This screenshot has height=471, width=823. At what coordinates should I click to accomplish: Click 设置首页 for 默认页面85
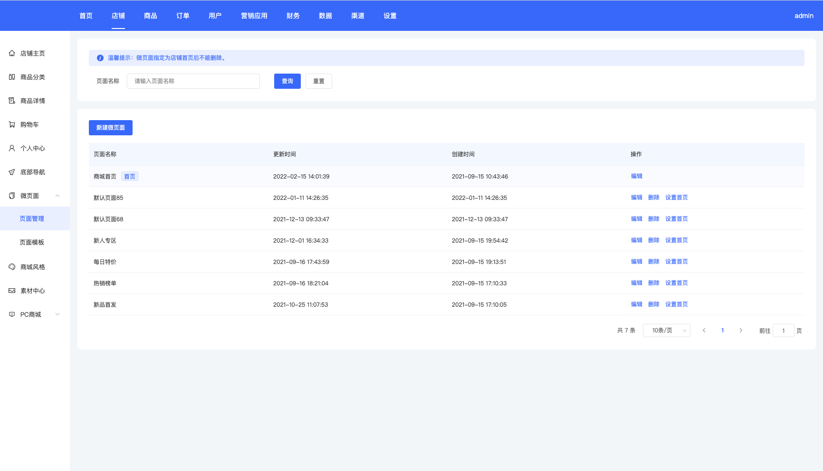[x=676, y=198]
